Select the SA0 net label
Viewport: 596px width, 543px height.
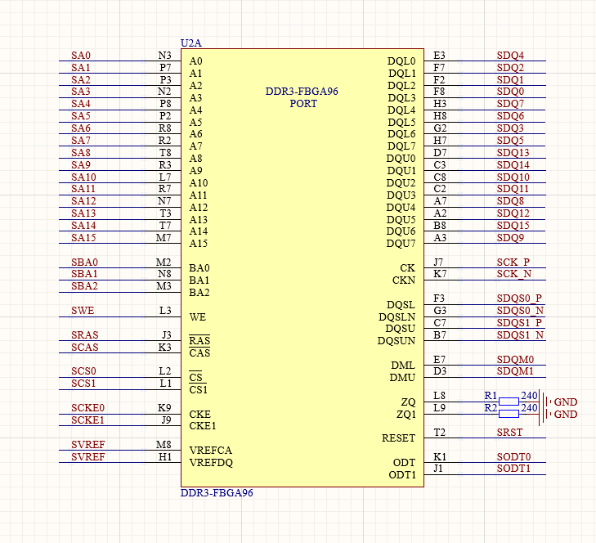click(81, 56)
